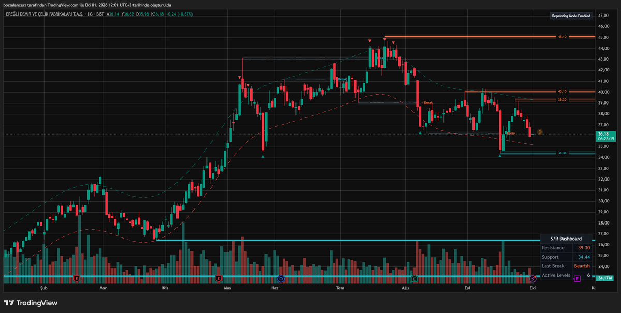The height and width of the screenshot is (313, 621).
Task: Click 25,00 on the price axis
Action: [x=603, y=256]
